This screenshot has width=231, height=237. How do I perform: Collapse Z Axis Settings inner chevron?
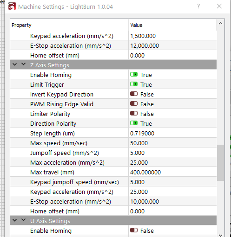click(23, 64)
